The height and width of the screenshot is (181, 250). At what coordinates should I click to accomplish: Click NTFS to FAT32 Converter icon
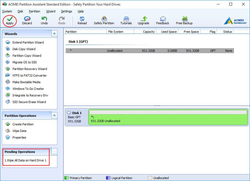tap(8, 75)
